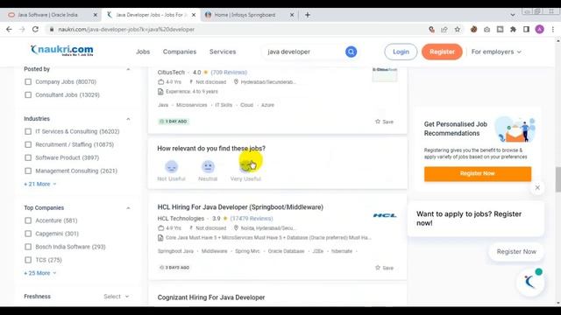This screenshot has height=315, width=561.
Task: Click Register Now chat bubble
Action: (516, 252)
